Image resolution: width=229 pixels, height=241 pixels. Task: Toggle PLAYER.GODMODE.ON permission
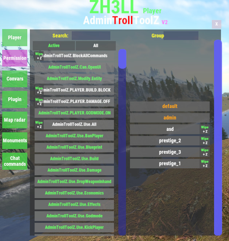(74, 113)
